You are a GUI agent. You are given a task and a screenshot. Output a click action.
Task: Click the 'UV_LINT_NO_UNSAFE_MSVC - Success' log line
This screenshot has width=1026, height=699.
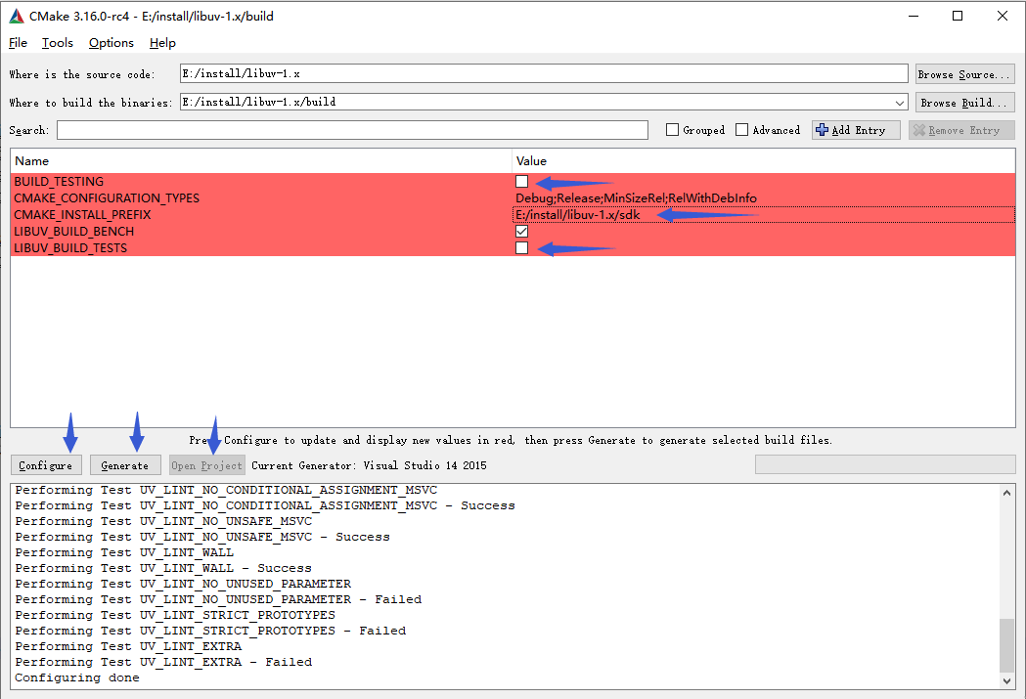(202, 537)
